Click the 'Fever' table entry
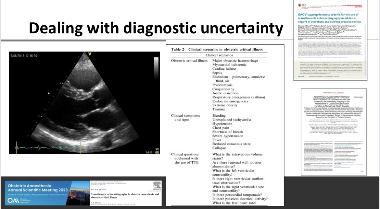Image resolution: width=380 pixels, height=209 pixels. (217, 140)
